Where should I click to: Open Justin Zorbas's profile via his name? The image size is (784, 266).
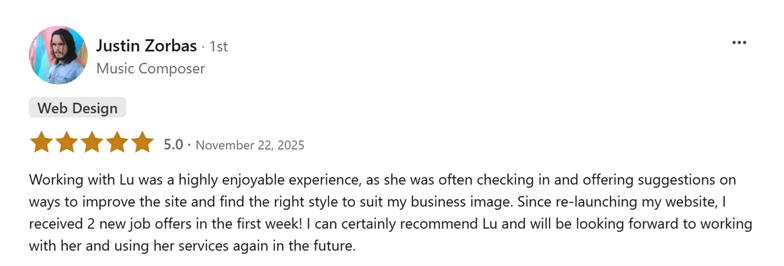pos(146,46)
